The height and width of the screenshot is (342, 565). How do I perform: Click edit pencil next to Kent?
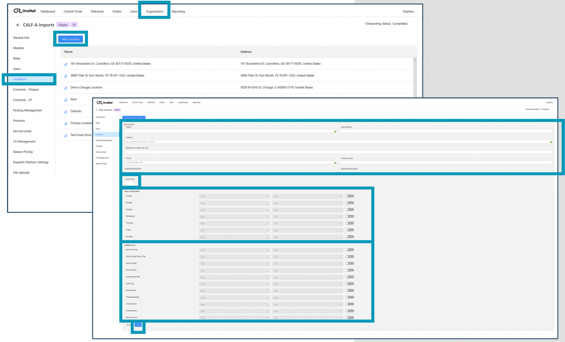[66, 100]
